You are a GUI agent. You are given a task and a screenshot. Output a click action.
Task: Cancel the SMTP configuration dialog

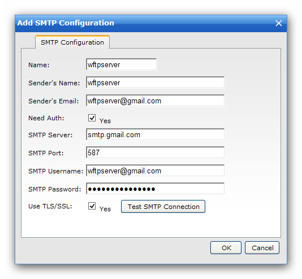coord(262,248)
